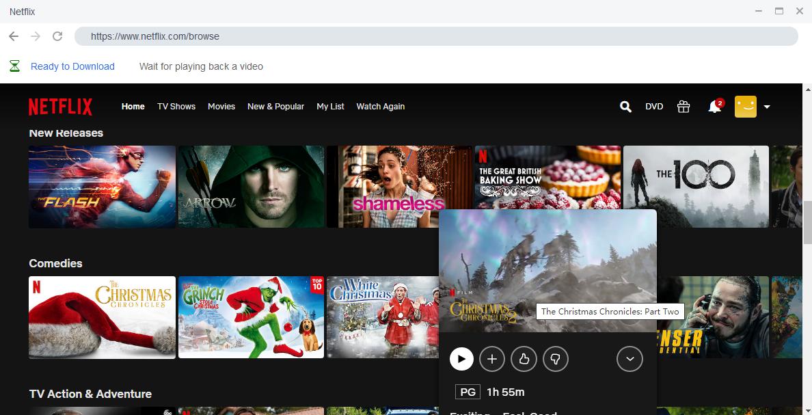This screenshot has width=812, height=415.
Task: Click the browser forward arrow
Action: click(x=36, y=36)
